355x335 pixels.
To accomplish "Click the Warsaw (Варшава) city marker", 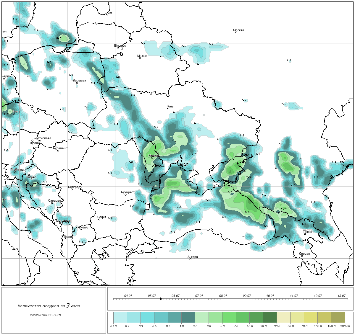I will [x=77, y=83].
